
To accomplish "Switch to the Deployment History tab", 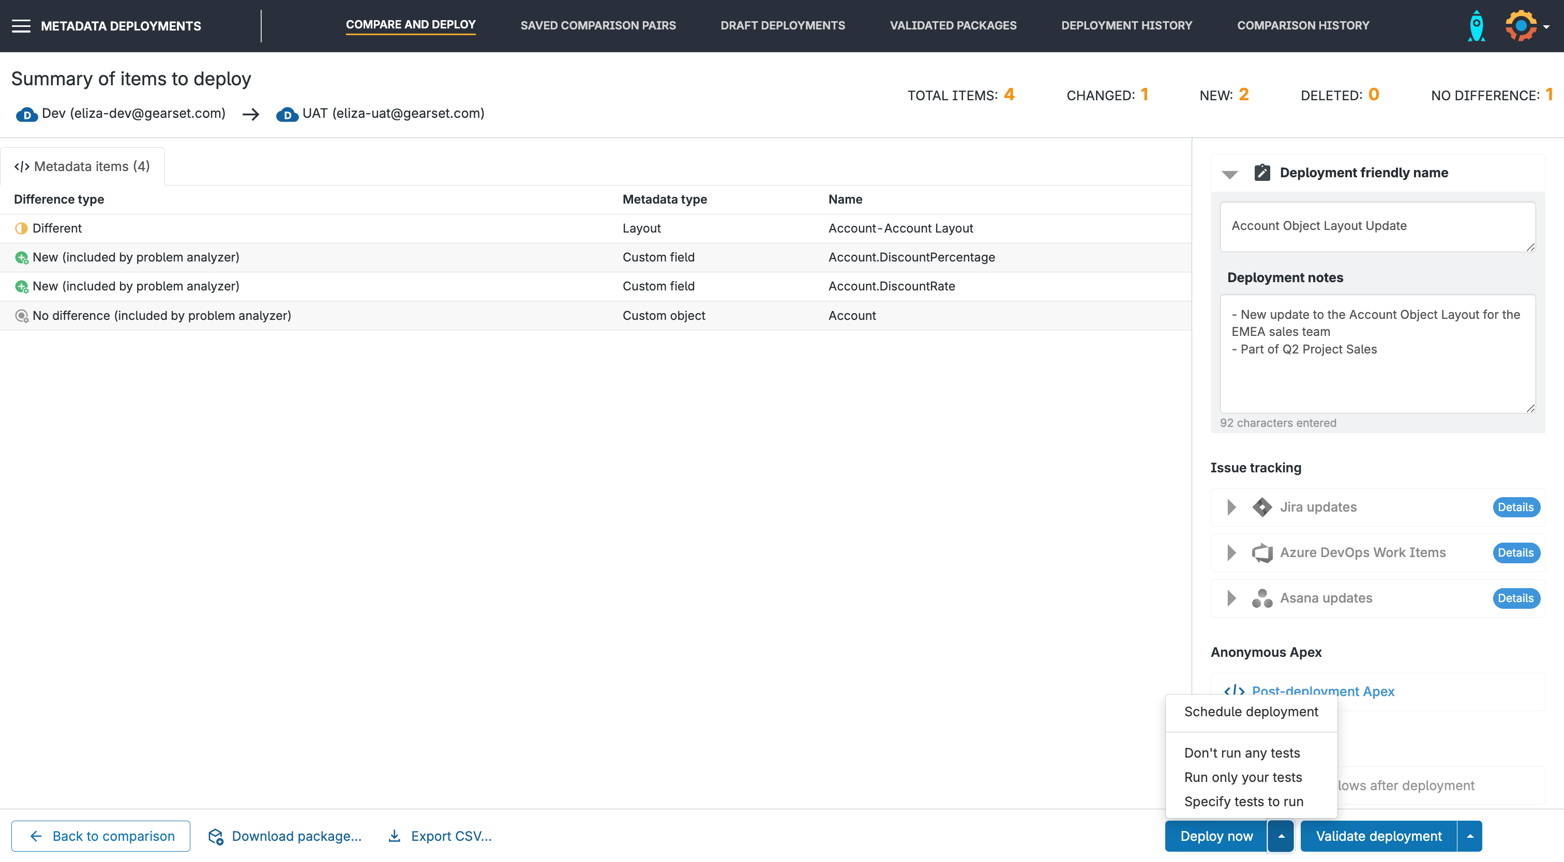I will click(1127, 25).
